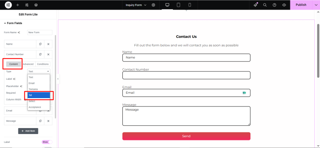Click the Add Element plus icon
The image size is (320, 148).
tap(18, 5)
